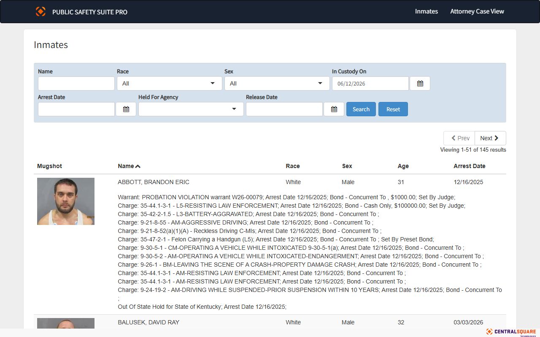Click the arrest date 03/03/2026 cell

click(x=468, y=322)
